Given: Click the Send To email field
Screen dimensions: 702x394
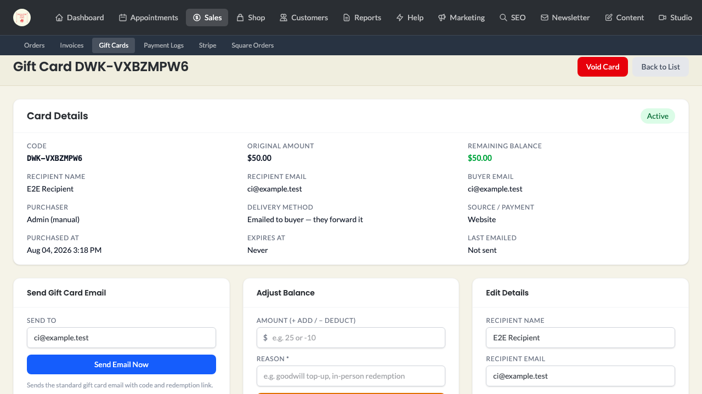Looking at the screenshot, I should tap(121, 338).
